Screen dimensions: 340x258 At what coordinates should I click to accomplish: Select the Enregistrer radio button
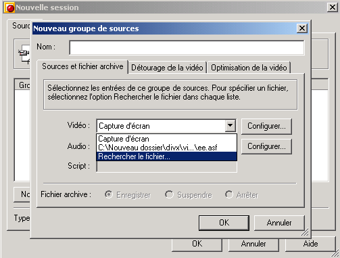tap(109, 194)
